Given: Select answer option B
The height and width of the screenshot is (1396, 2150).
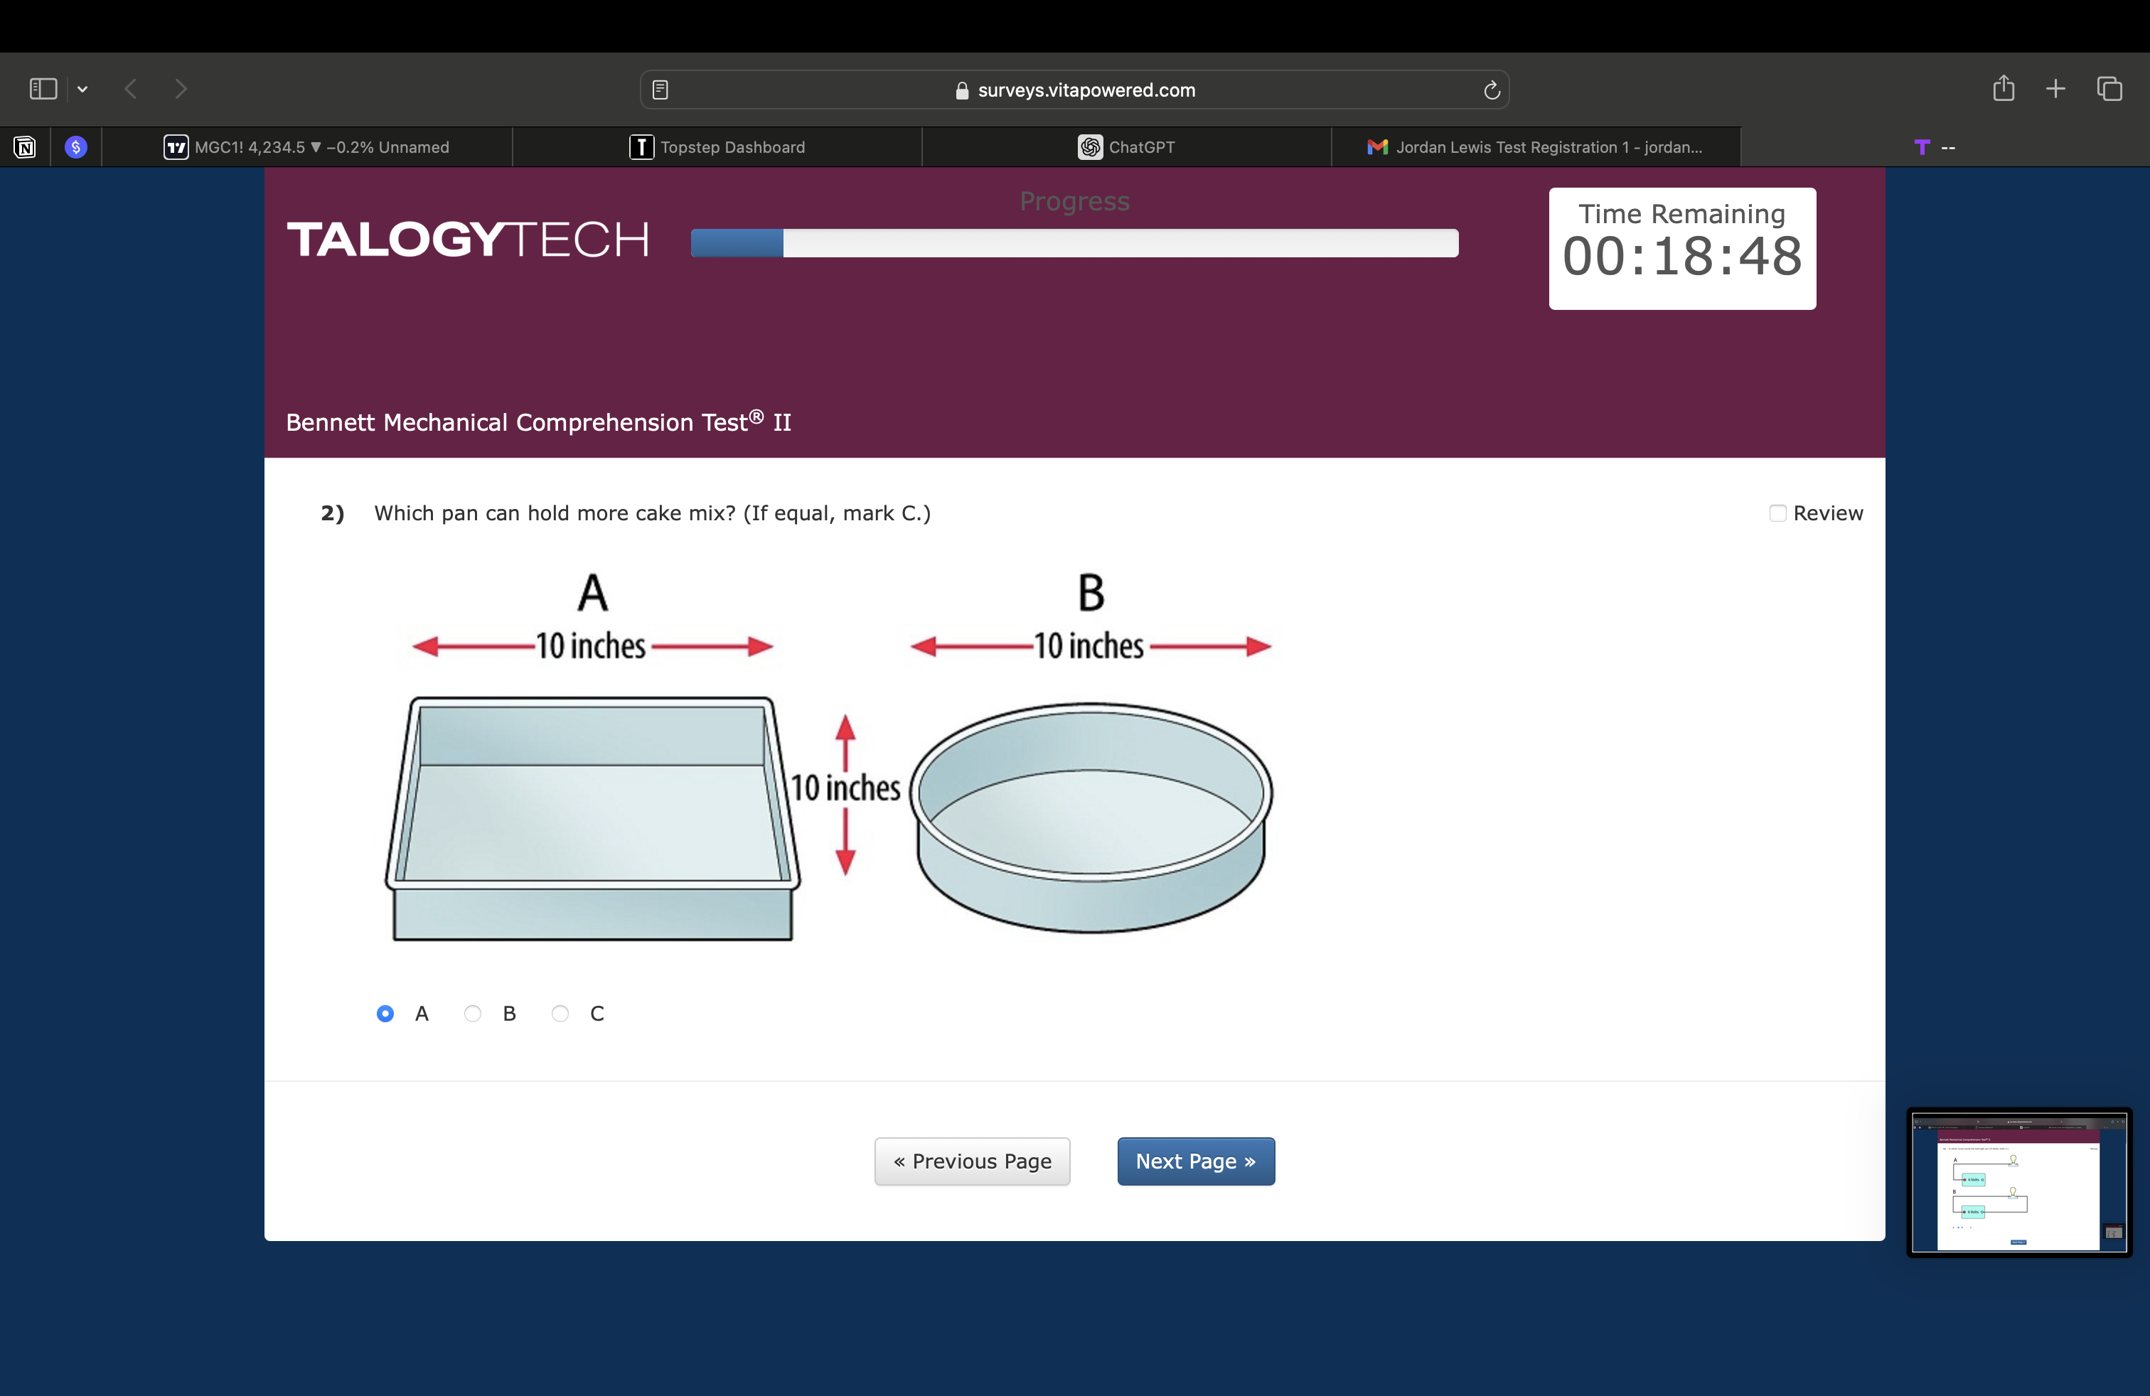Looking at the screenshot, I should pos(473,1013).
